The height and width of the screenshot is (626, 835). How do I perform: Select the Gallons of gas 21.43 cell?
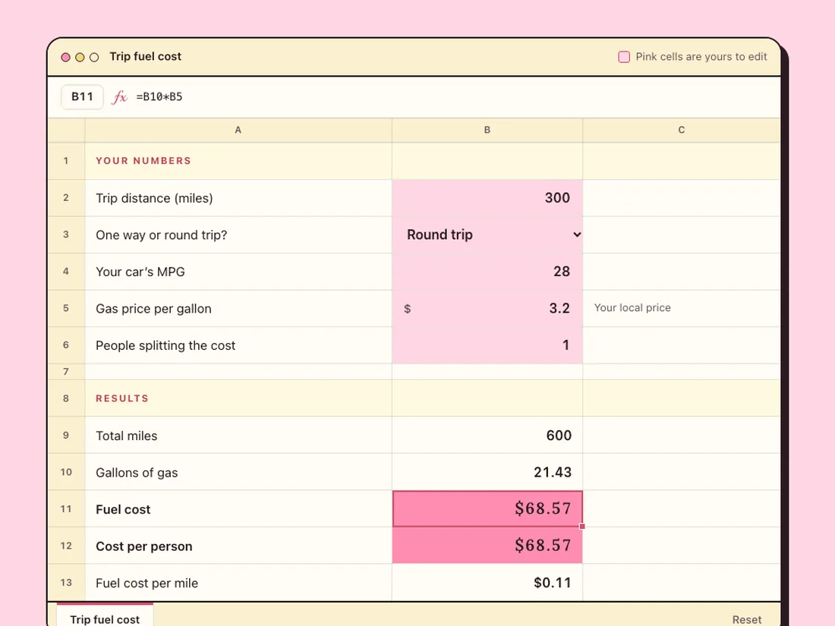(x=487, y=472)
